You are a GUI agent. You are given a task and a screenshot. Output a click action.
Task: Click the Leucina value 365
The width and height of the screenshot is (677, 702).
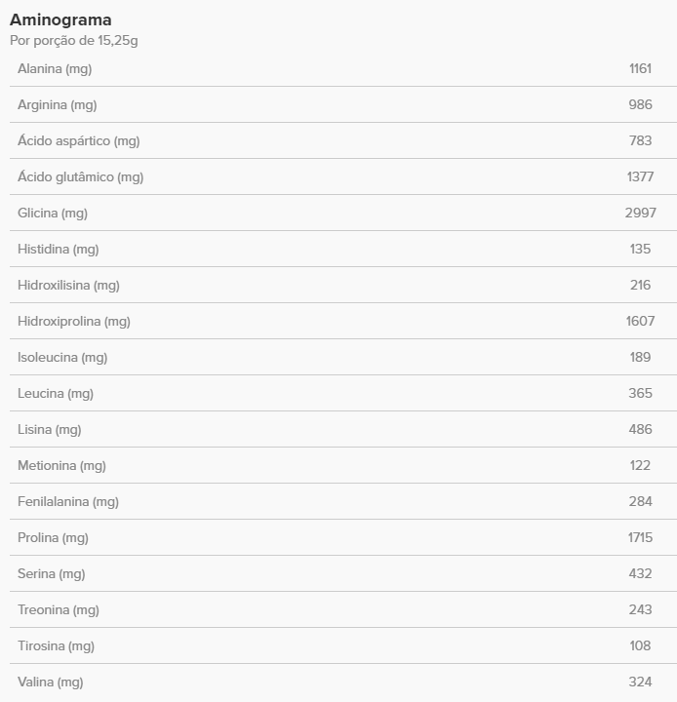(x=640, y=393)
